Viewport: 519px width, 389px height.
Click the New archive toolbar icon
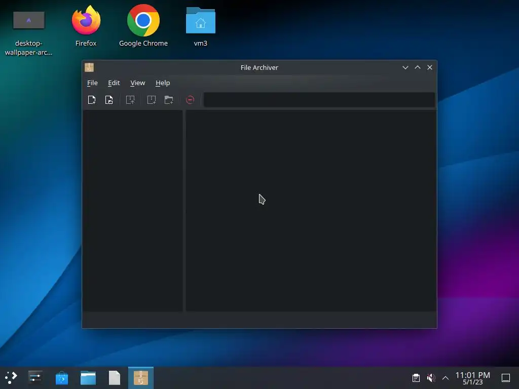tap(92, 100)
